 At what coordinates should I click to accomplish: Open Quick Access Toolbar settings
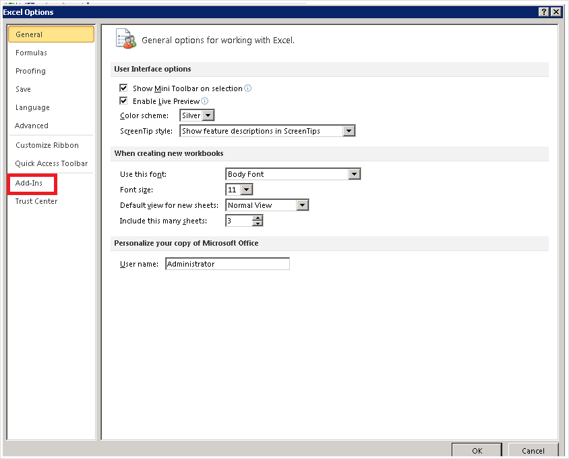click(51, 163)
